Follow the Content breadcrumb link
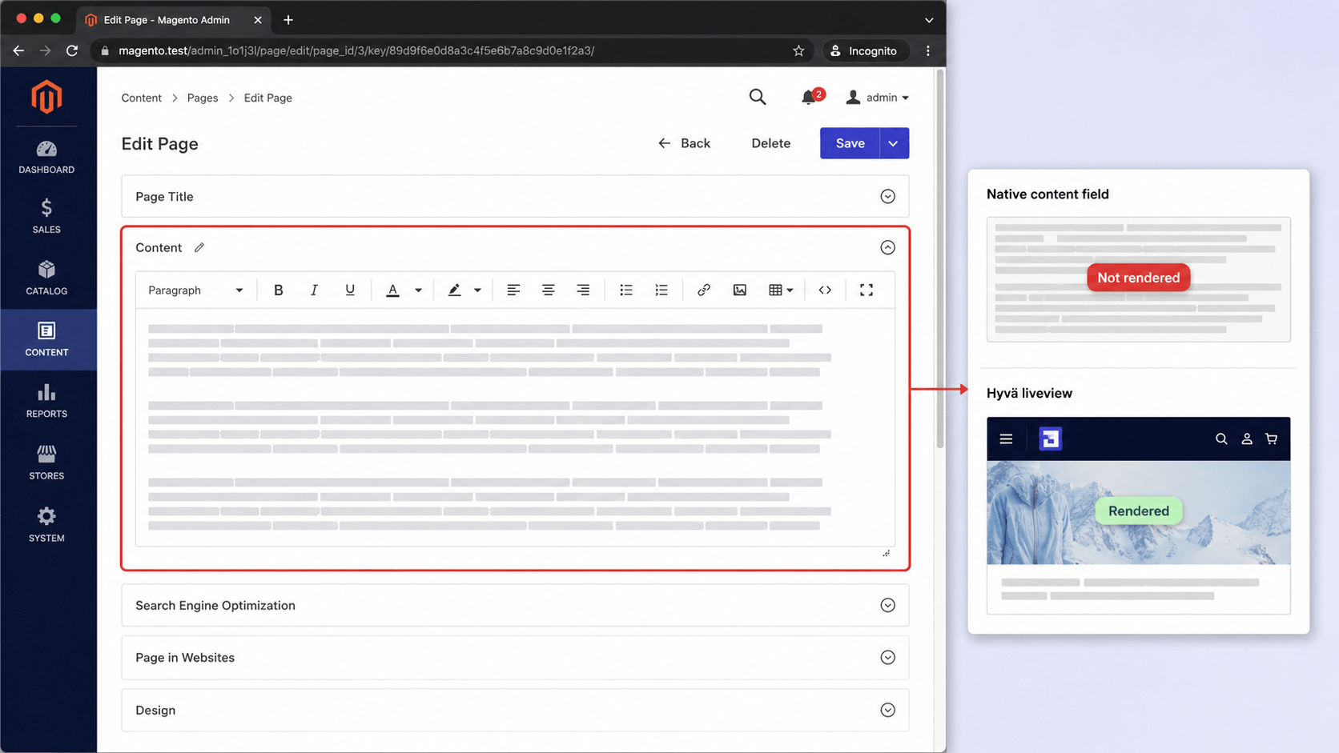The height and width of the screenshot is (753, 1339). click(141, 98)
